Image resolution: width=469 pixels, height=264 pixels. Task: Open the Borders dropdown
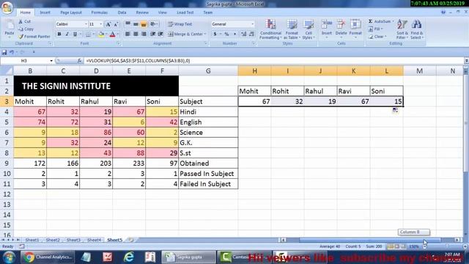click(x=93, y=34)
